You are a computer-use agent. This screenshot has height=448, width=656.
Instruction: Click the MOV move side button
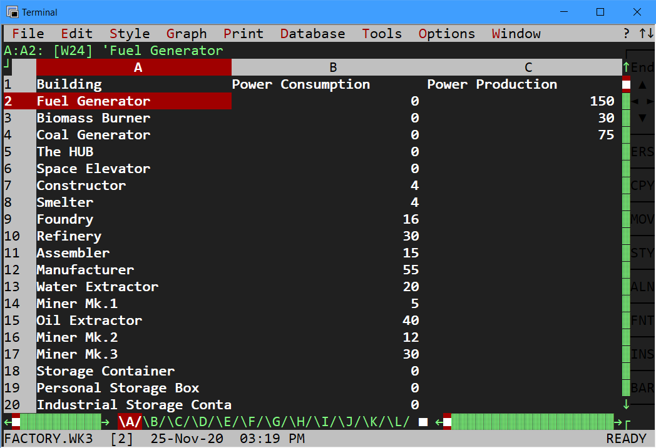coord(642,219)
